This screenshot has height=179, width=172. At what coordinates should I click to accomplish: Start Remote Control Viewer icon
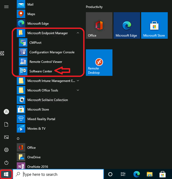click(x=23, y=62)
